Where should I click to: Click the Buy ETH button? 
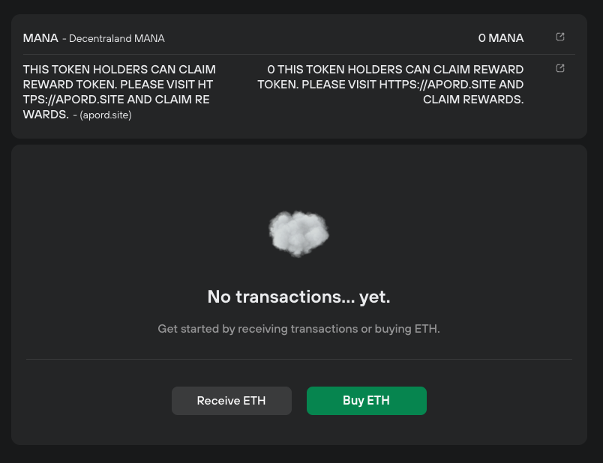[366, 401]
